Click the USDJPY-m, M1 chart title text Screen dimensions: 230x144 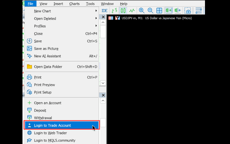pos(157,18)
